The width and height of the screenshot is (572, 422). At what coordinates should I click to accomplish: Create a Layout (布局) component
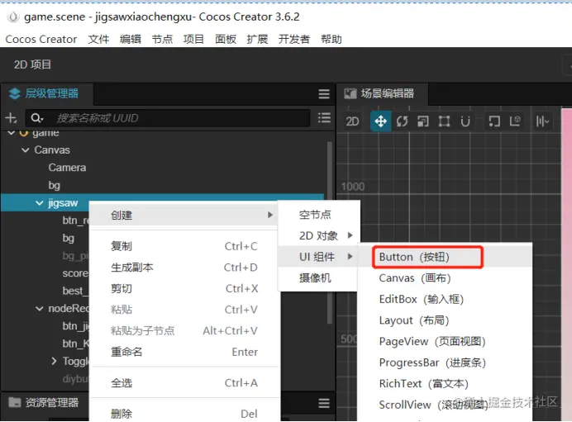[x=445, y=320]
